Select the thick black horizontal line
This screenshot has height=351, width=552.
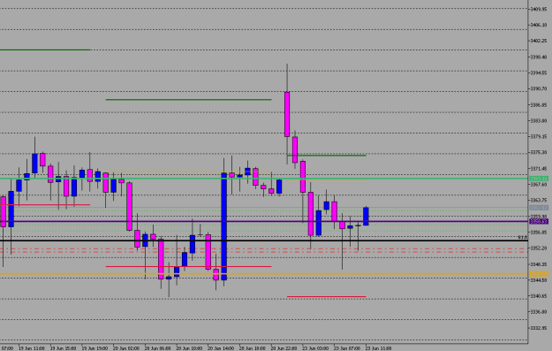coord(264,240)
